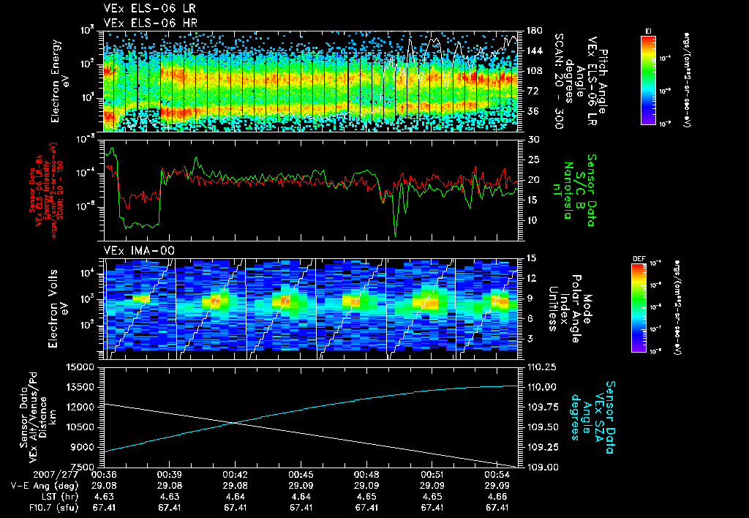Click the 00:51 time tick label
This screenshot has width=749, height=518.
(x=432, y=475)
